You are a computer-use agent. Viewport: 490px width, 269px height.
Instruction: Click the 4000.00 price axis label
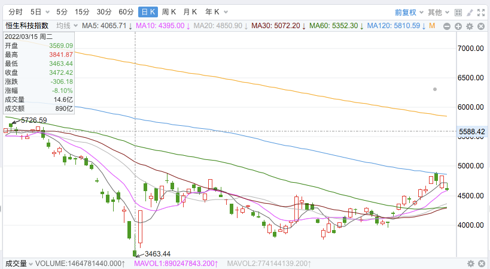[x=471, y=225]
